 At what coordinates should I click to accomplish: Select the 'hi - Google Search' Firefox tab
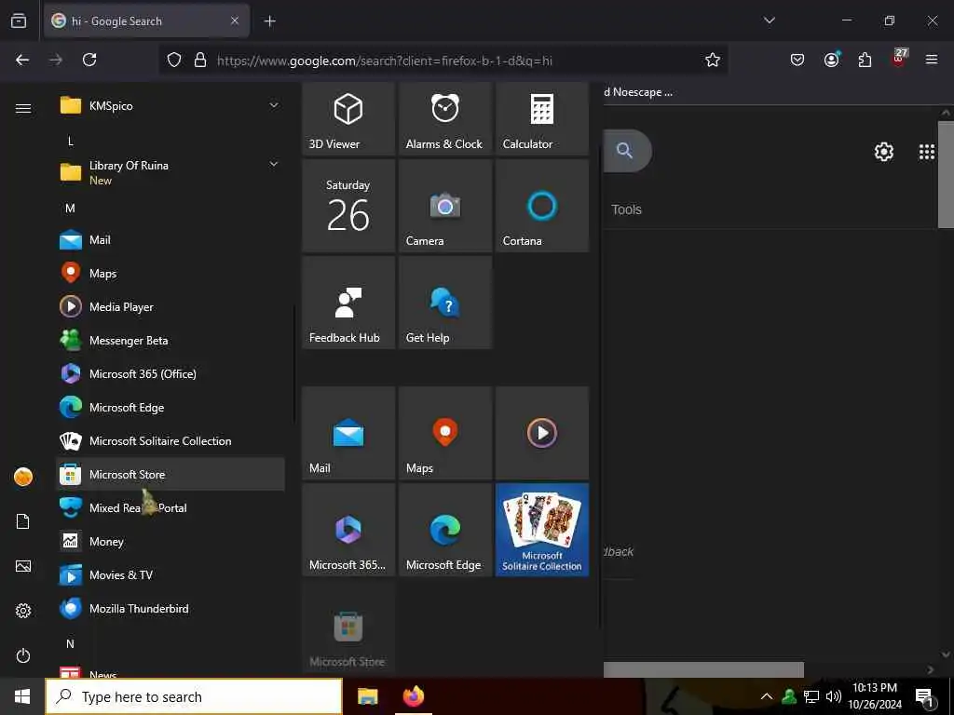click(146, 20)
